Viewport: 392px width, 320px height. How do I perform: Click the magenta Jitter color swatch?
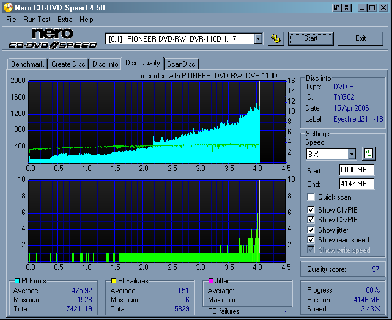(x=211, y=281)
